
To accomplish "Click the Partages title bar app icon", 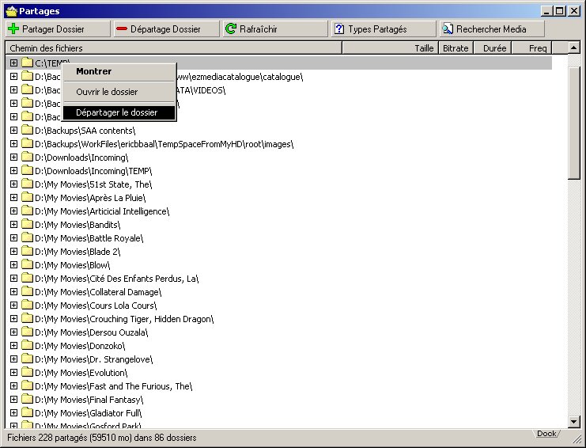I will click(11, 10).
